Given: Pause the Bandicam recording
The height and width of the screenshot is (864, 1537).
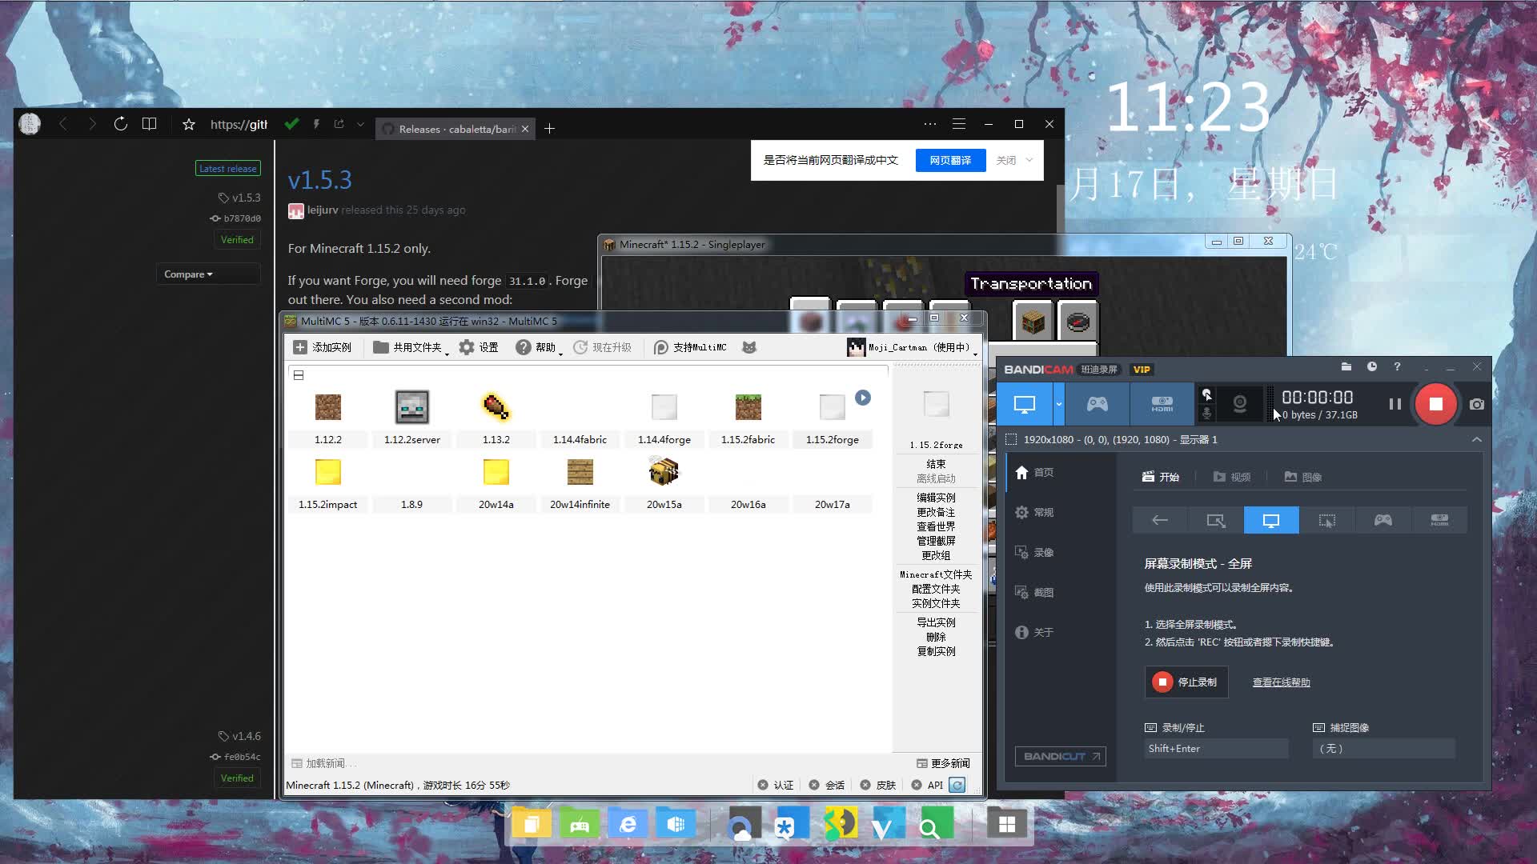Looking at the screenshot, I should [1395, 405].
